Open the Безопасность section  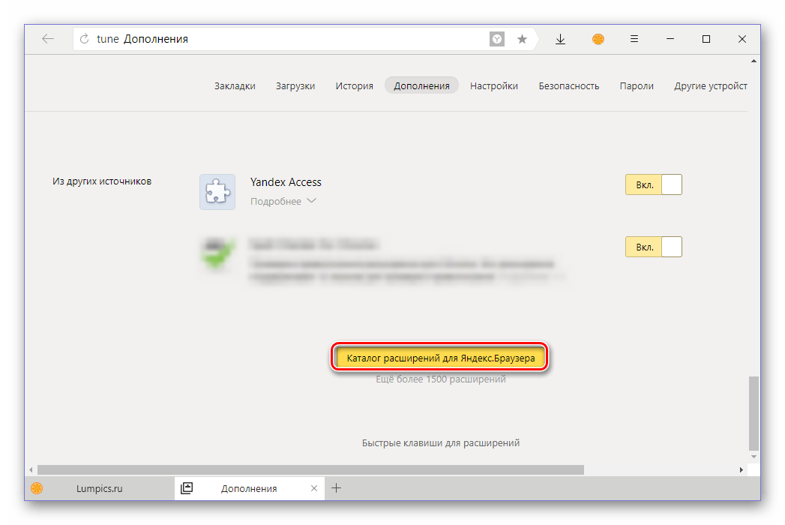tap(569, 85)
